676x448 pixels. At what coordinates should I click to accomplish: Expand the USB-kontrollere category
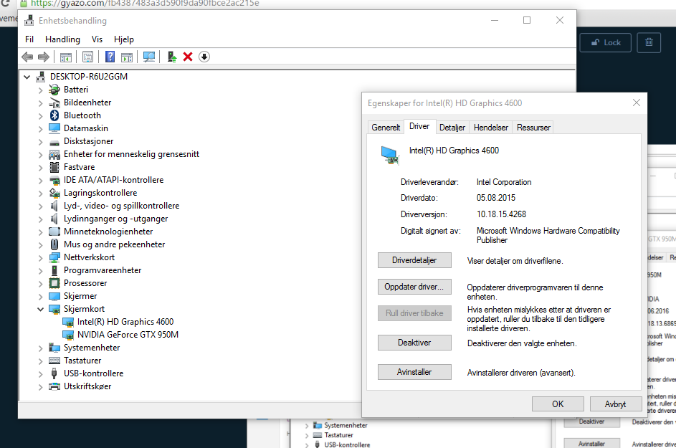(x=40, y=374)
